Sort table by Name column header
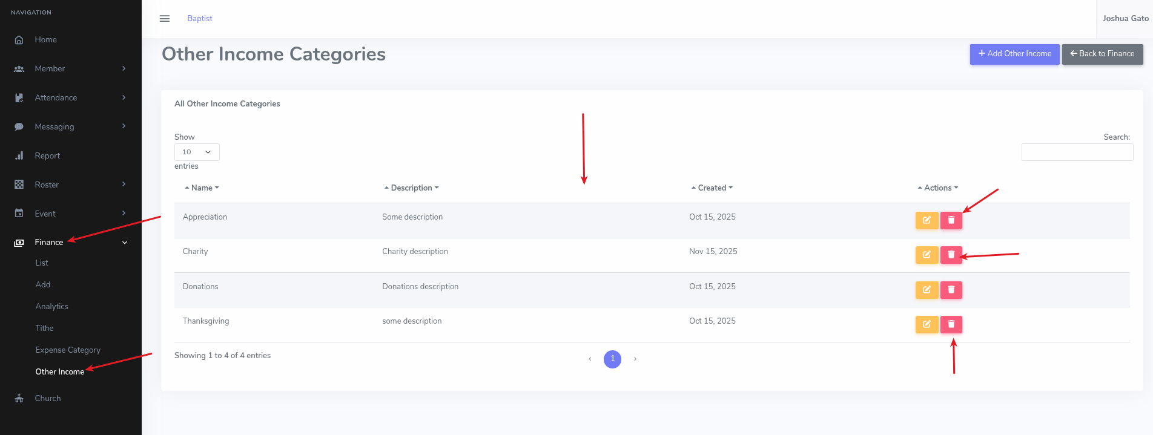The image size is (1153, 435). click(x=202, y=188)
